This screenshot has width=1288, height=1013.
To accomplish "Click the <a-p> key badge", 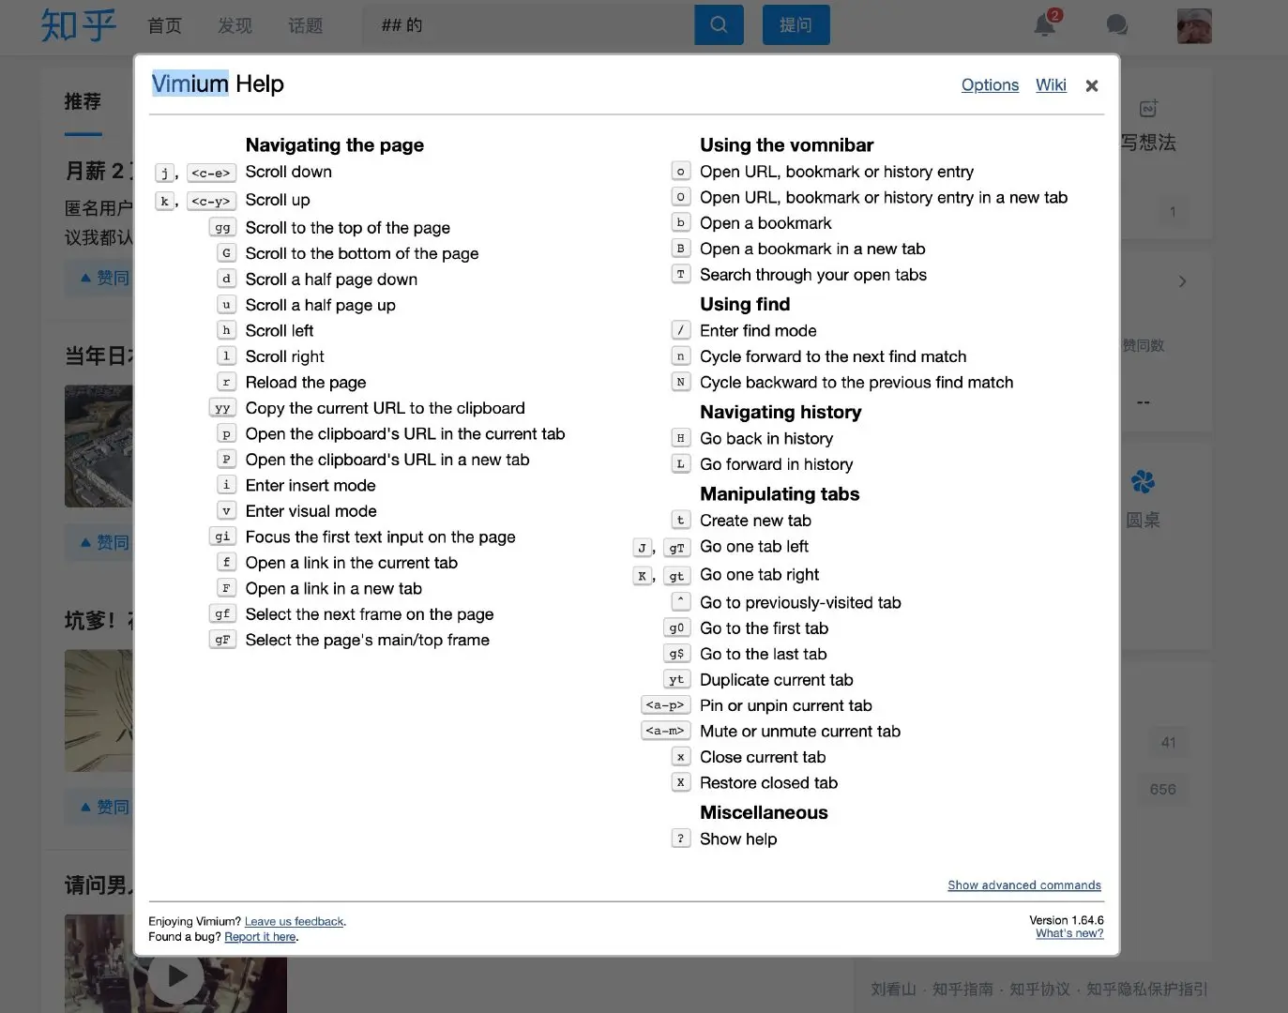I will pos(665,704).
